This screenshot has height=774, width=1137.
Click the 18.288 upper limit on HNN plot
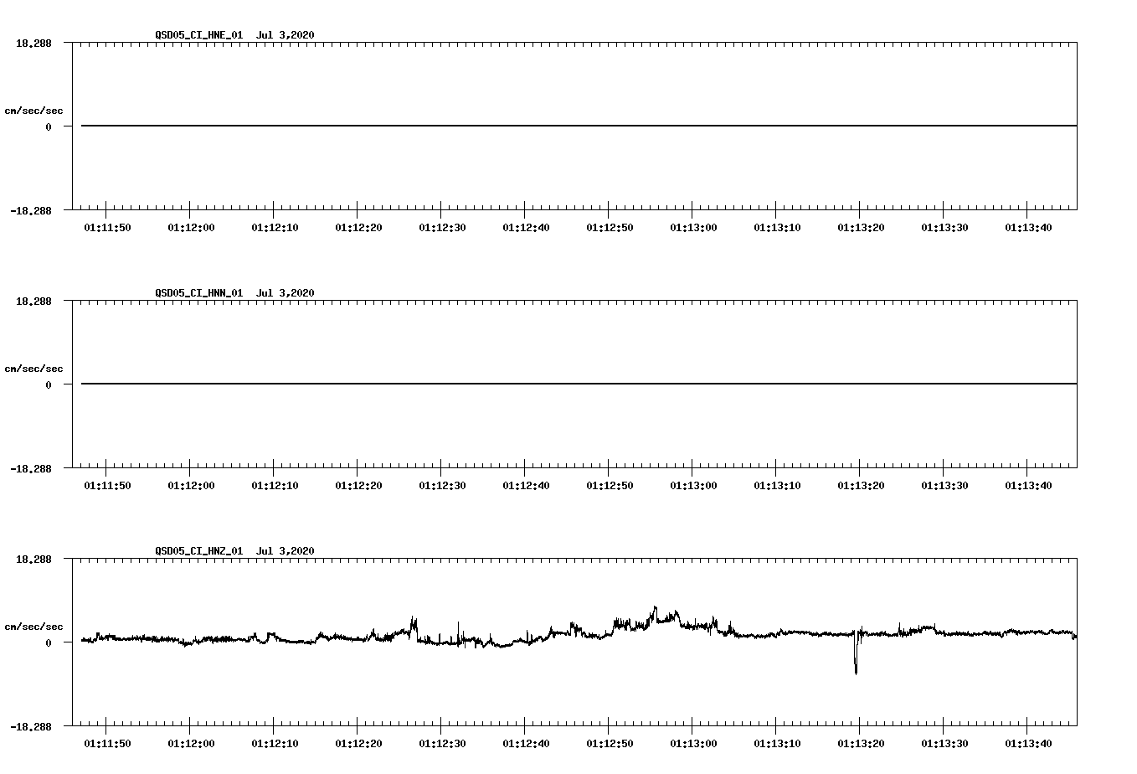pos(33,301)
